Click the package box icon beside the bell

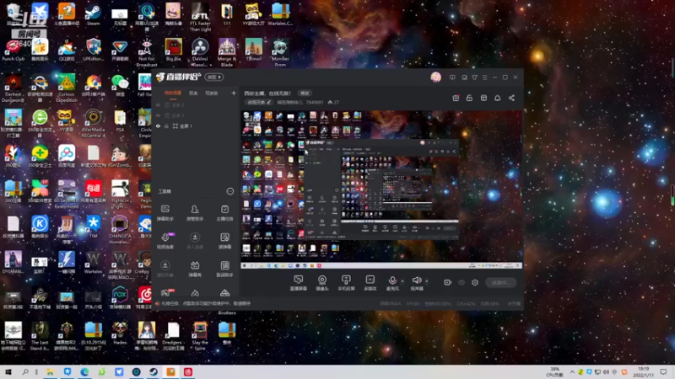(x=483, y=98)
